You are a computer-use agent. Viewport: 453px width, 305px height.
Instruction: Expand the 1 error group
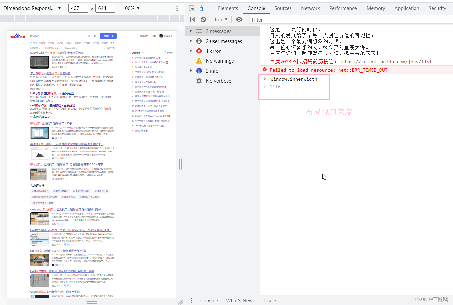pyautogui.click(x=191, y=51)
